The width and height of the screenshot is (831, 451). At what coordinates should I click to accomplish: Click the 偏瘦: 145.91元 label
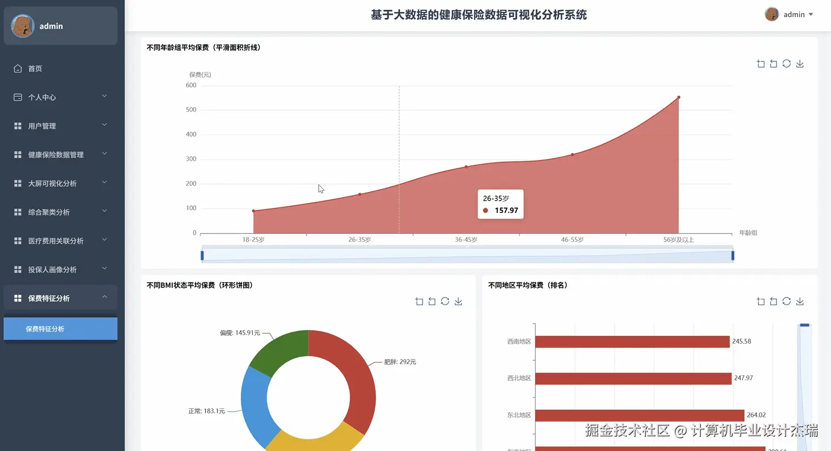click(240, 333)
